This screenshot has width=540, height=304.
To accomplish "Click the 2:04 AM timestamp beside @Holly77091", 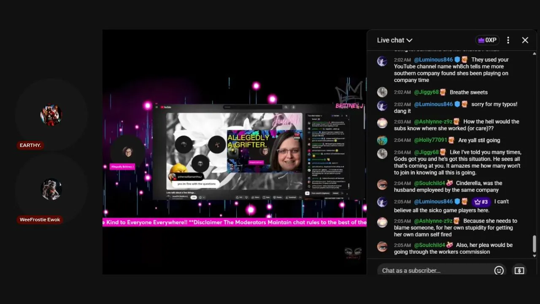I will coord(402,140).
